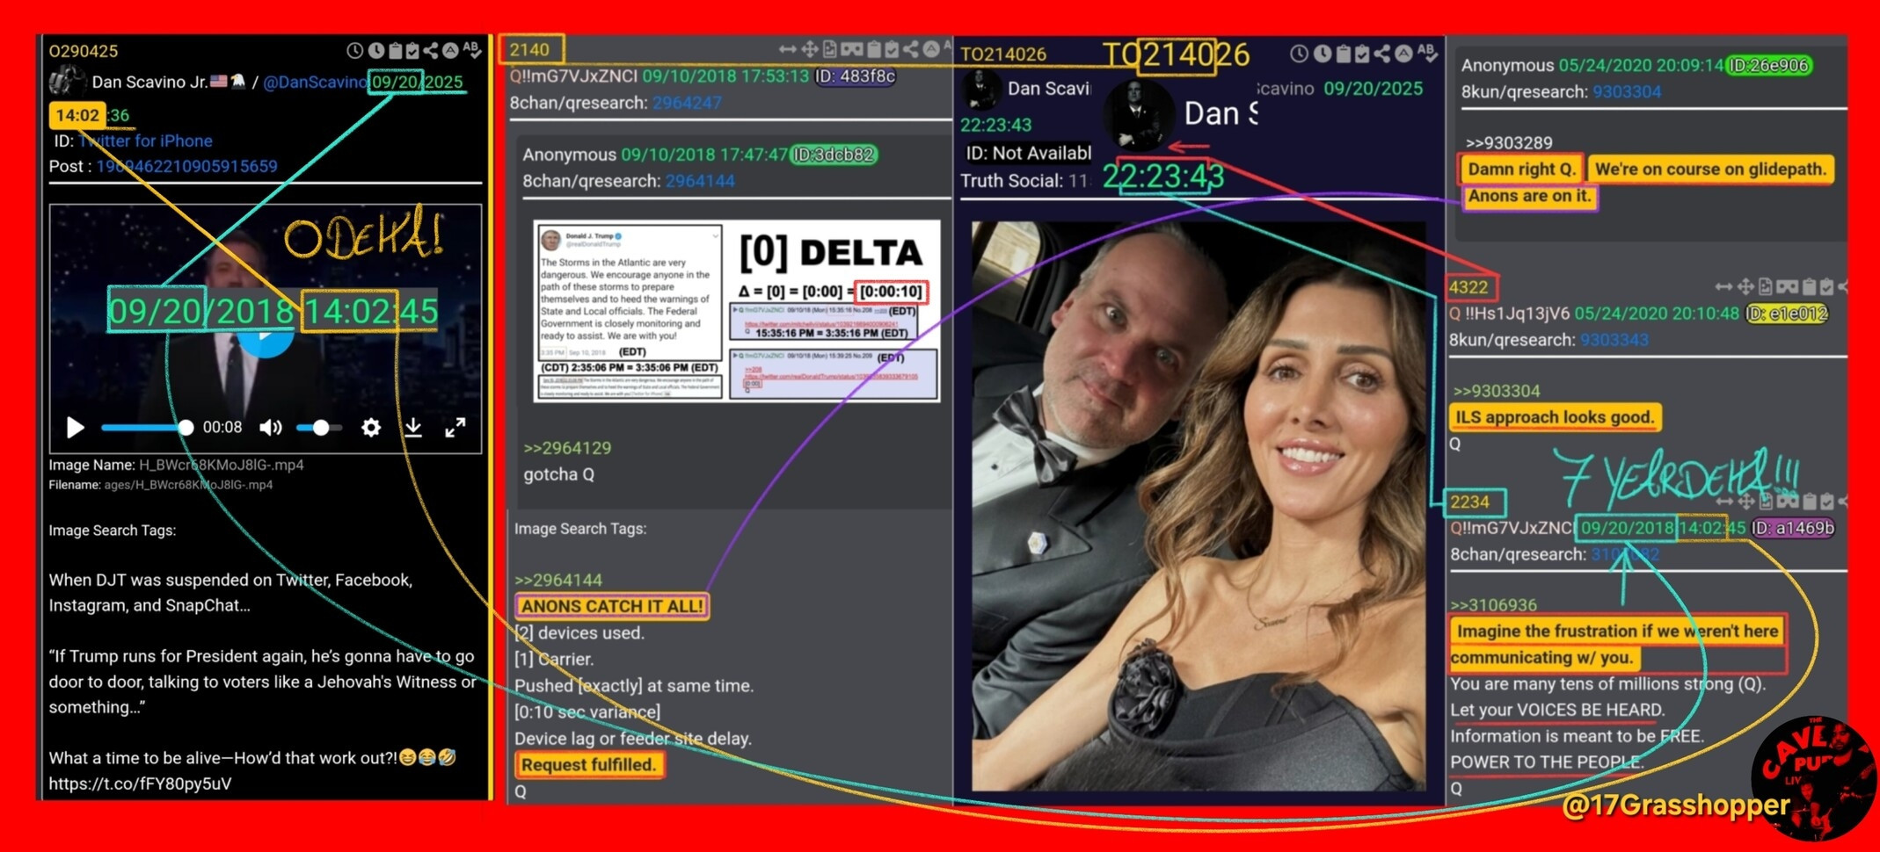Open the [0] DELTA image thumbnail
The width and height of the screenshot is (1880, 852).
[x=737, y=312]
